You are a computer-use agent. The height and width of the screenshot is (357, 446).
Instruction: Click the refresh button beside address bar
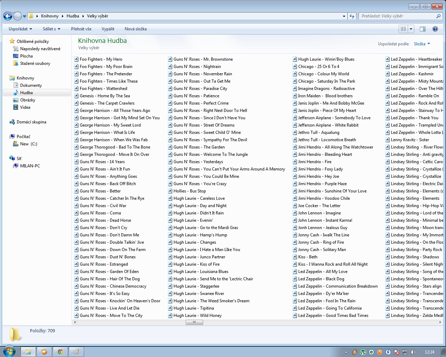pyautogui.click(x=352, y=16)
